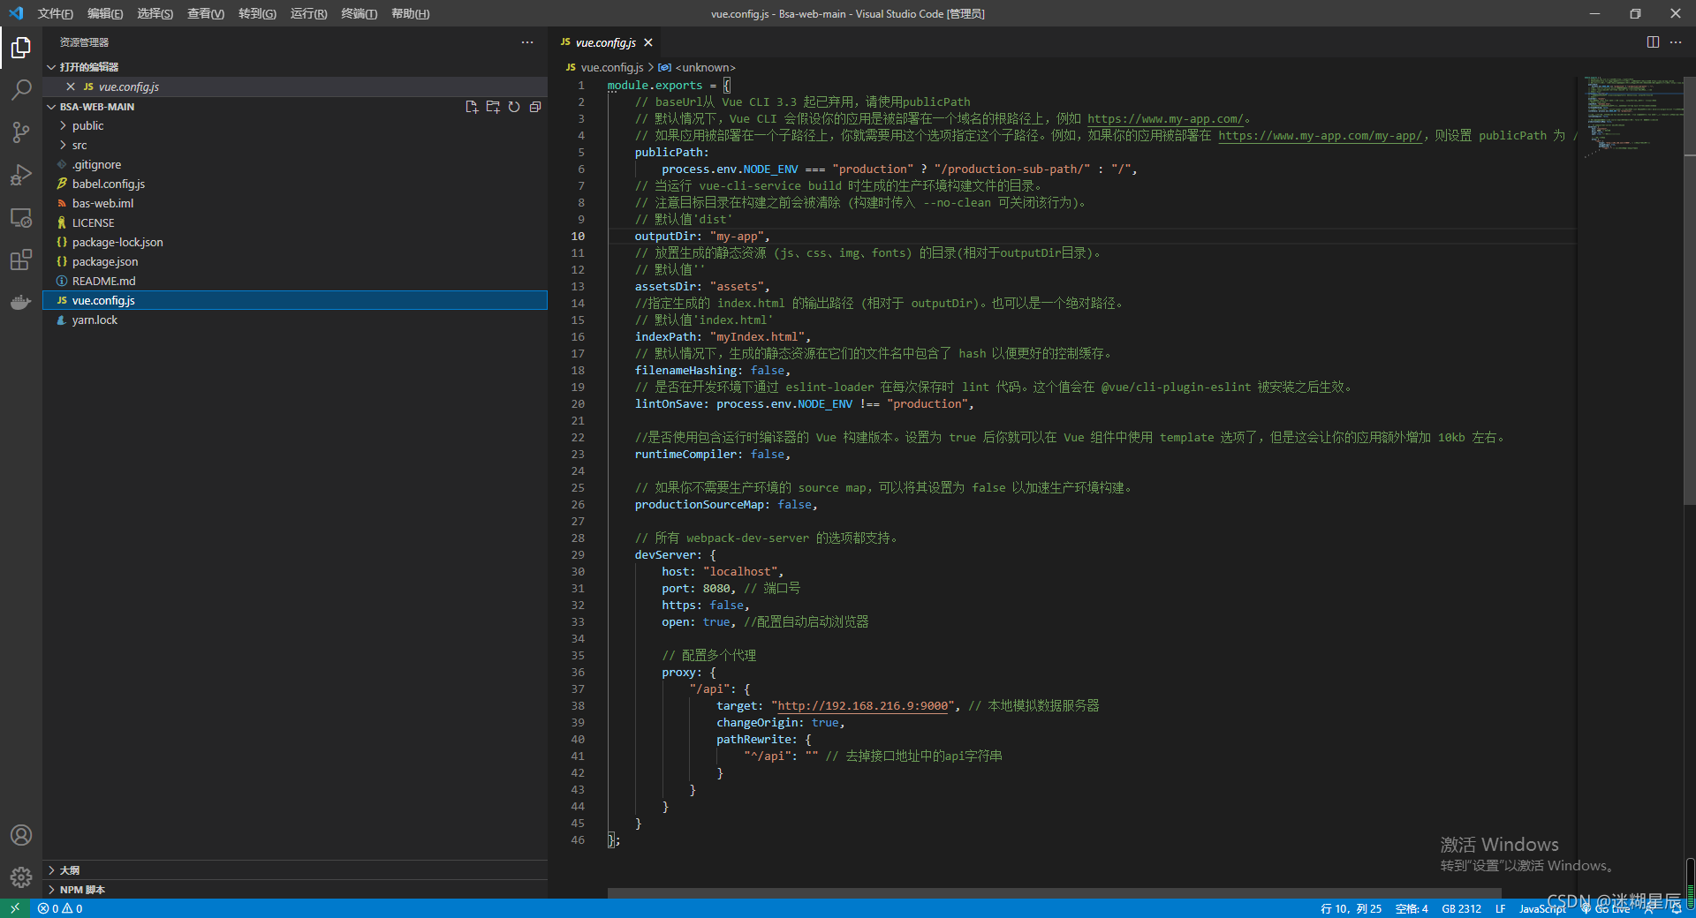
Task: Click the https://www.my-app.com/ link in comment
Action: pos(1165,119)
